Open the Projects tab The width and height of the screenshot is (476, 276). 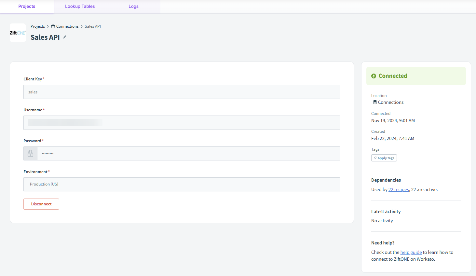(x=27, y=7)
